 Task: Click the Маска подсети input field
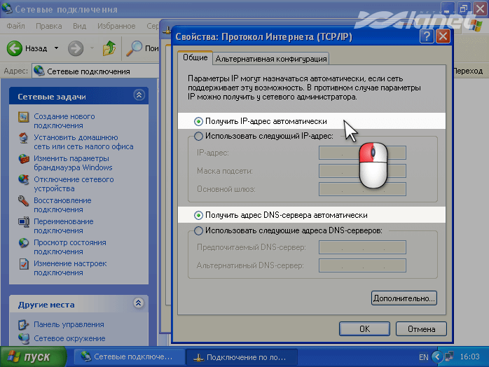[362, 171]
